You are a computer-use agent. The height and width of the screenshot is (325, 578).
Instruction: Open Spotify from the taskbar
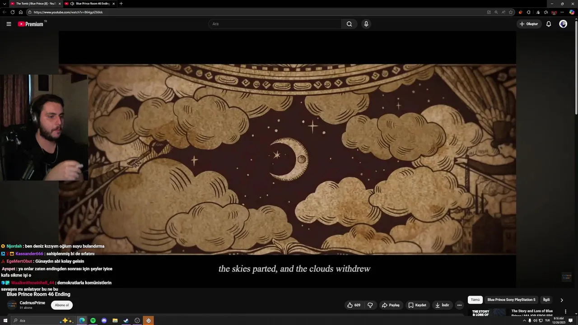click(93, 320)
